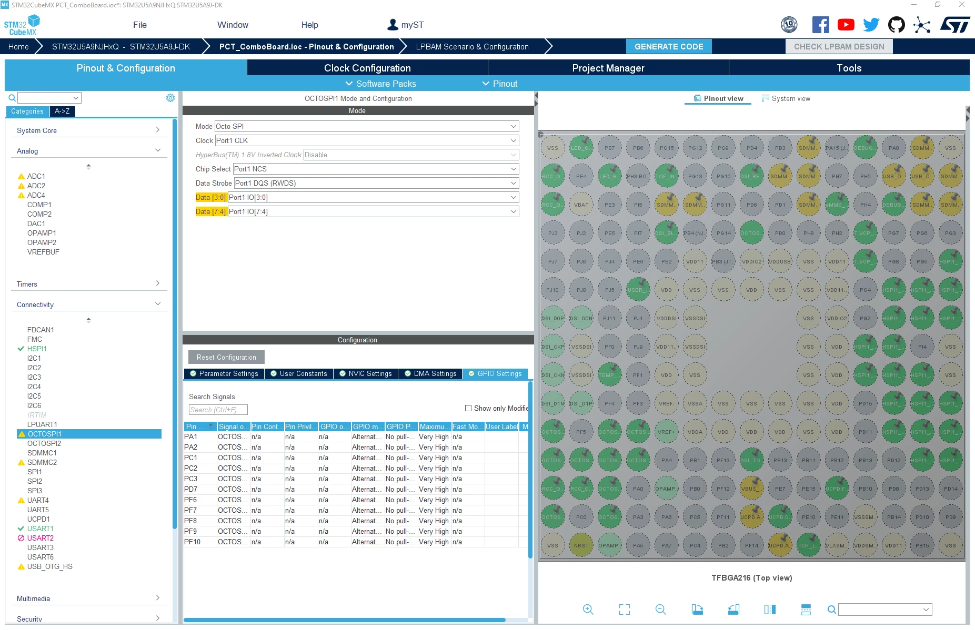Switch to the Clock Configuration tab
Image resolution: width=975 pixels, height=630 pixels.
coord(367,68)
